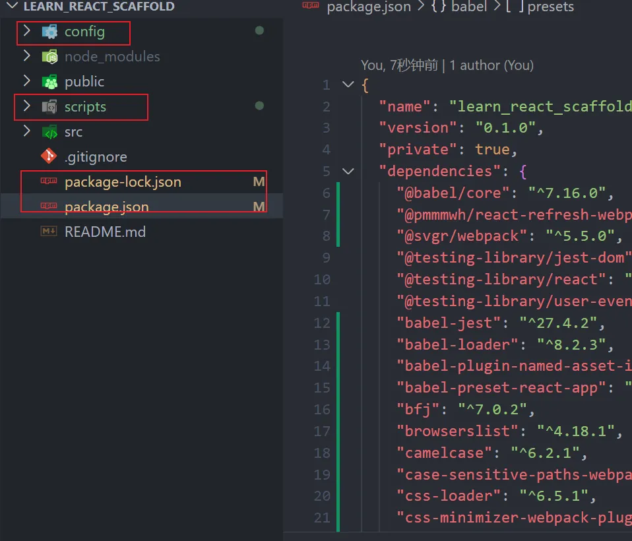Click the scripts folder icon

(x=49, y=107)
